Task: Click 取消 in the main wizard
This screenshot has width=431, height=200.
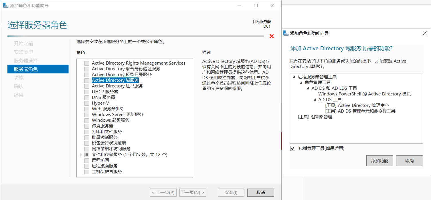Action: coord(261,193)
